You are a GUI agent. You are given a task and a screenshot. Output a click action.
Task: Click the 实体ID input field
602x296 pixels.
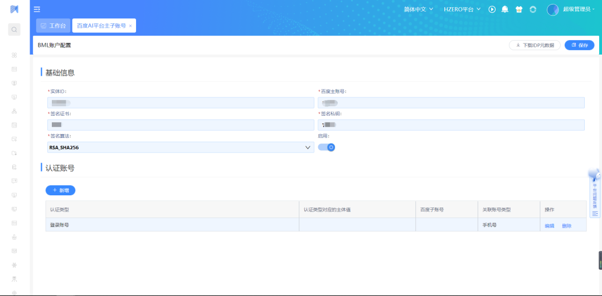[181, 102]
